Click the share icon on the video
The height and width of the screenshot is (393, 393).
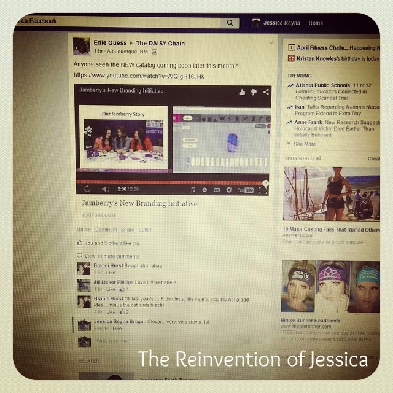click(x=266, y=92)
